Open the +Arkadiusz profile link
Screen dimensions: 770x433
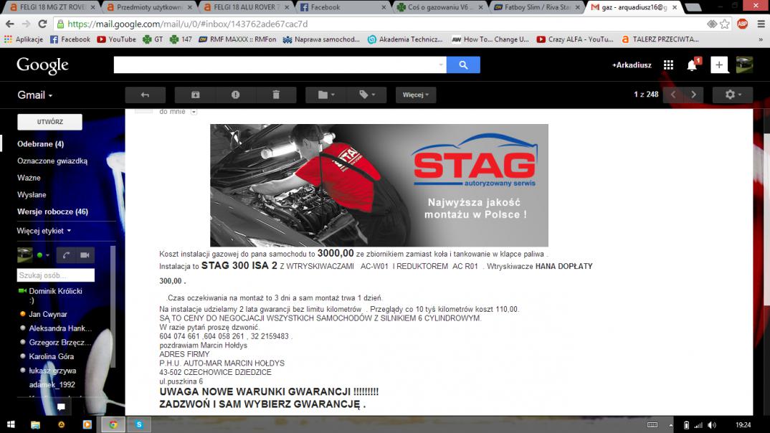pyautogui.click(x=632, y=65)
